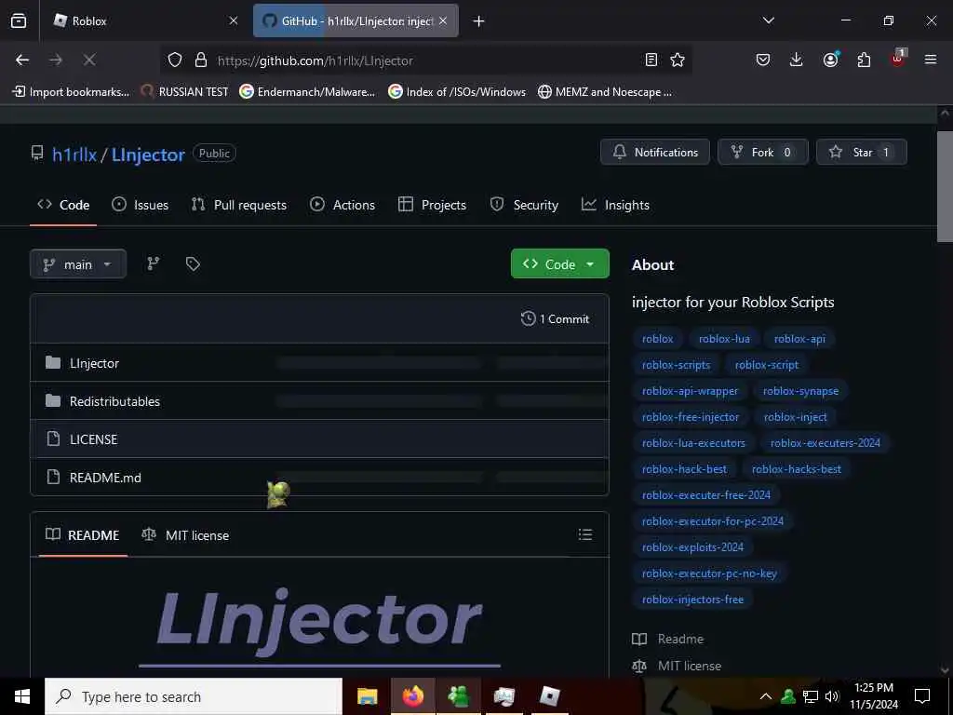The image size is (953, 715).
Task: Open browser extensions panel
Action: [x=864, y=60]
